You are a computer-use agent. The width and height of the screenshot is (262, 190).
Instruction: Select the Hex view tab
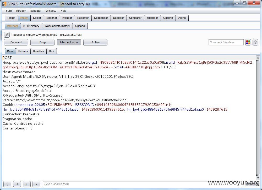pyautogui.click(x=51, y=51)
